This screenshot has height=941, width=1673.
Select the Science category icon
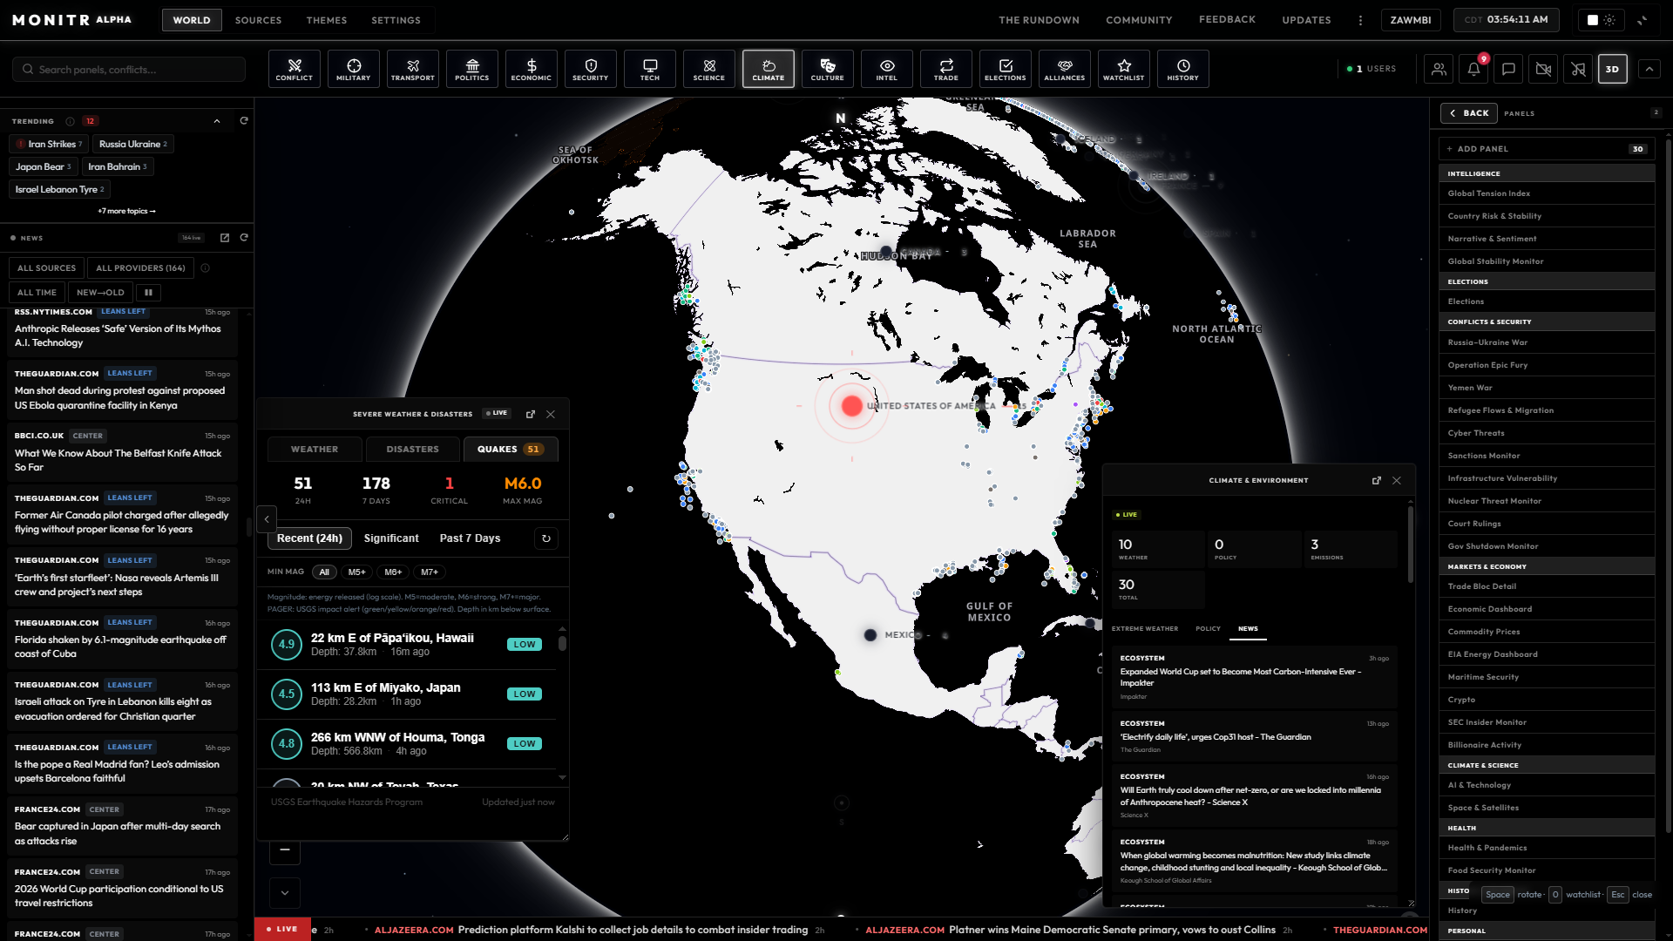tap(709, 69)
